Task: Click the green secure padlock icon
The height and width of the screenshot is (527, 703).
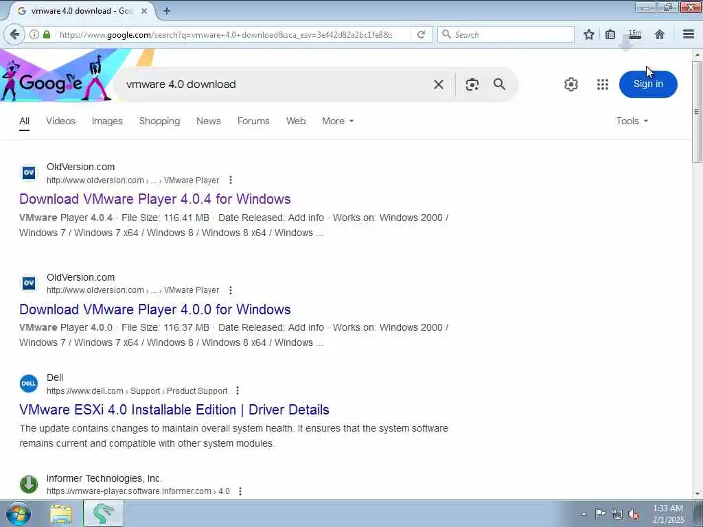Action: (x=47, y=34)
